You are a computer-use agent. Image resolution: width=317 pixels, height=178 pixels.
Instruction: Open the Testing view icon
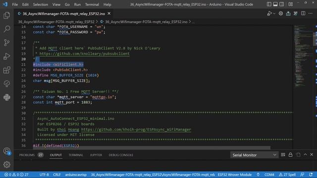click(x=6, y=84)
